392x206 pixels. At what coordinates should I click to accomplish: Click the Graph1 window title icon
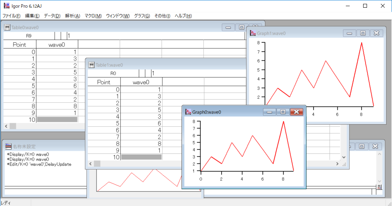click(253, 33)
